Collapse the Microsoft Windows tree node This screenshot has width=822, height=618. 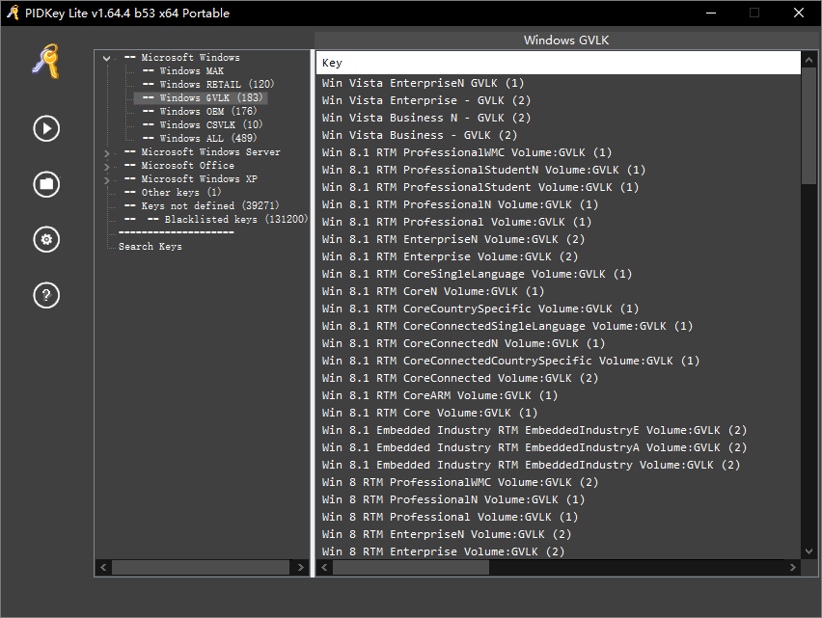click(x=107, y=58)
